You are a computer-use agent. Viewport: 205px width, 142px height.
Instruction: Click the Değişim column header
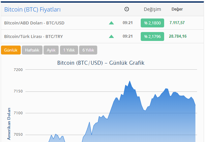153,10
